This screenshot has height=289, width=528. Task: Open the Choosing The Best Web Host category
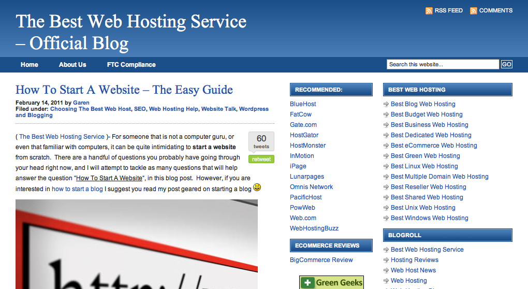coord(91,109)
